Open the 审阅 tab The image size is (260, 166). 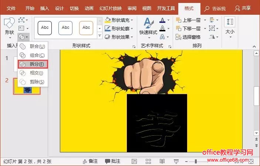[132, 8]
